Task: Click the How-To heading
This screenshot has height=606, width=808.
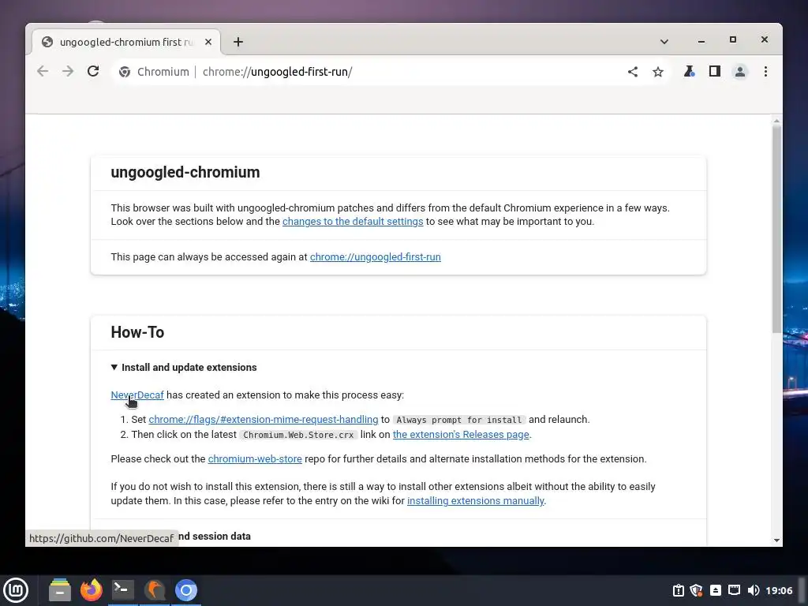Action: tap(137, 332)
